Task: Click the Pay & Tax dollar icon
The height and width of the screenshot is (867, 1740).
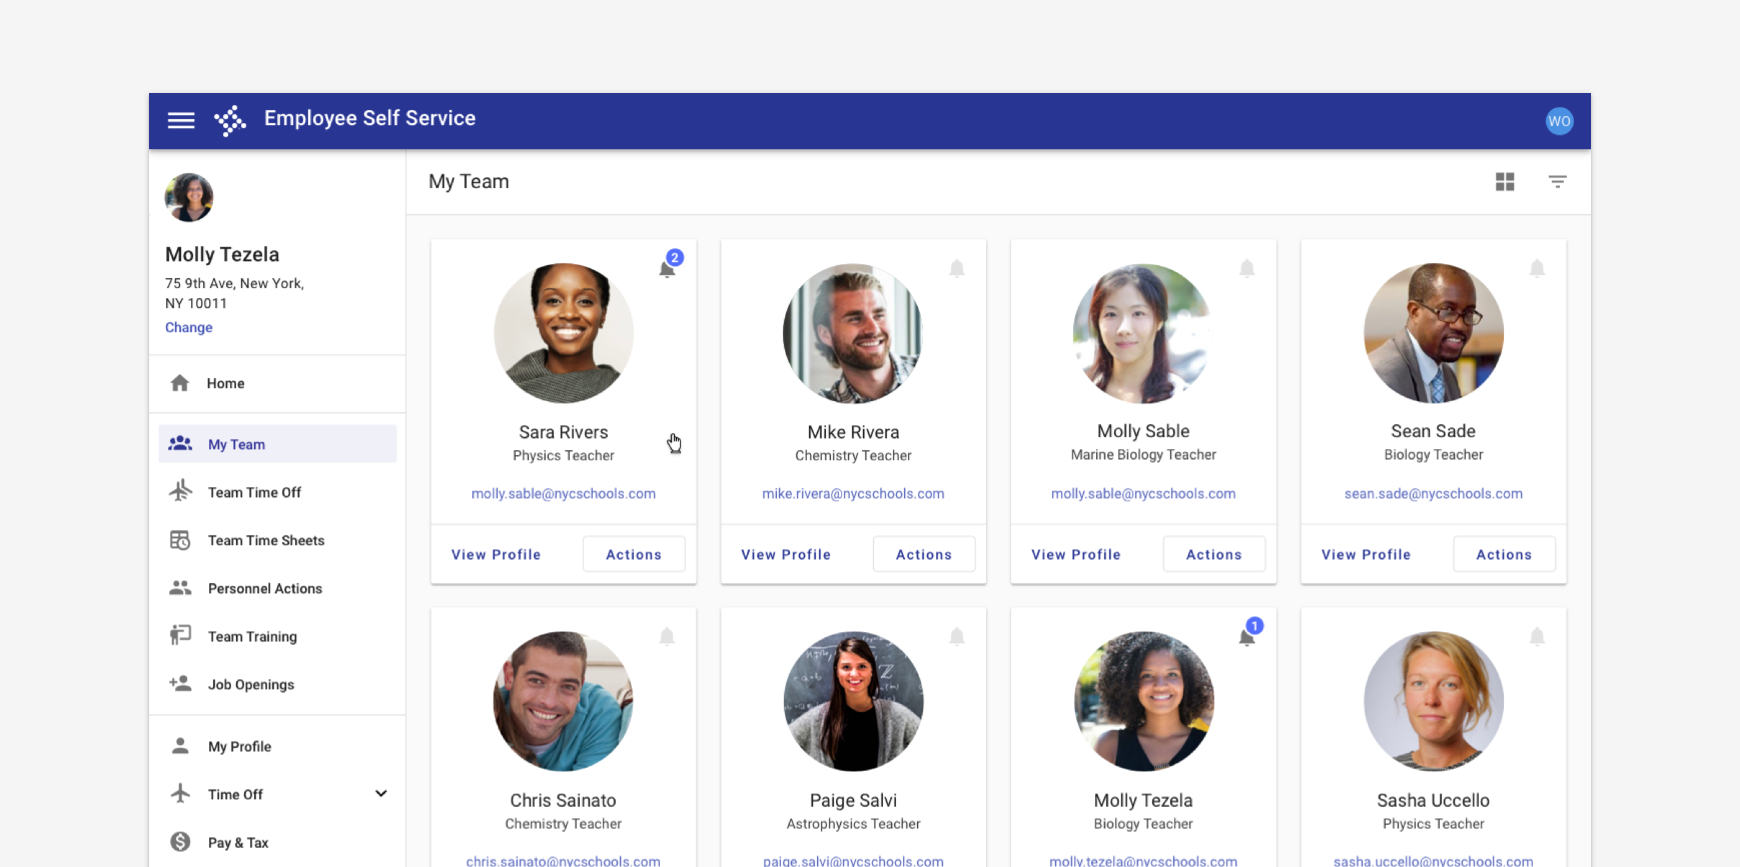Action: point(180,842)
